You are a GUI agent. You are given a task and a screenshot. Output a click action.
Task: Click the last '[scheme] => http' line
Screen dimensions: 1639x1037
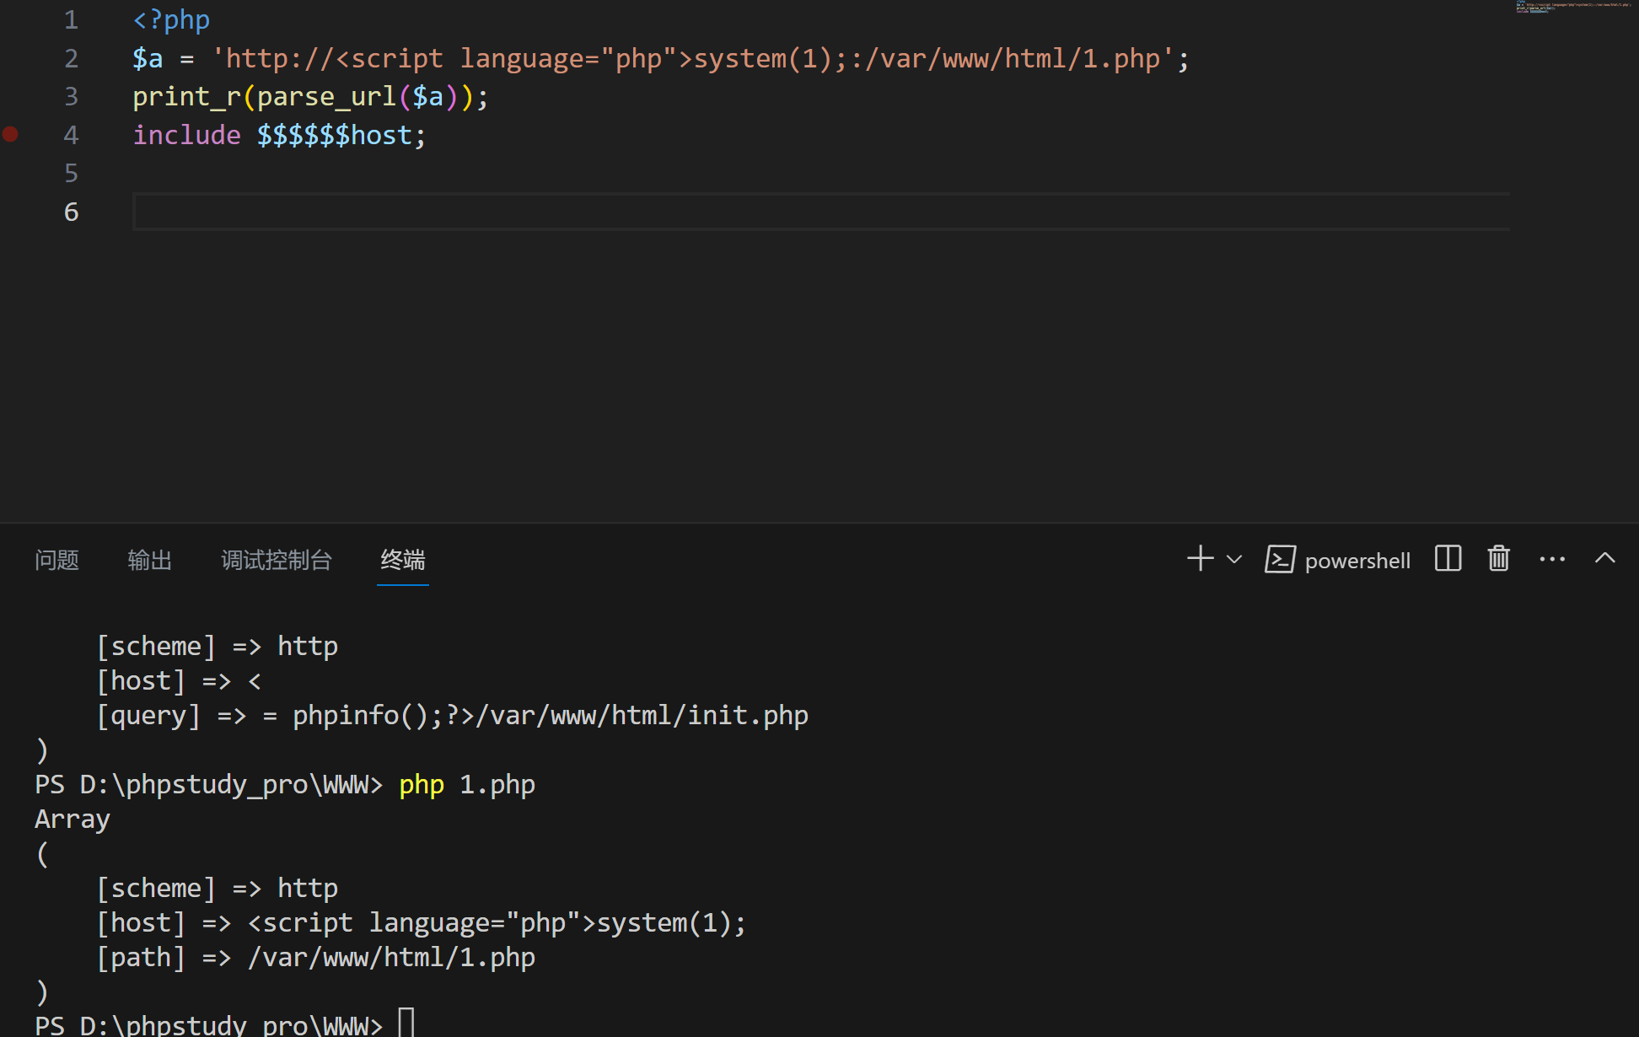217,889
